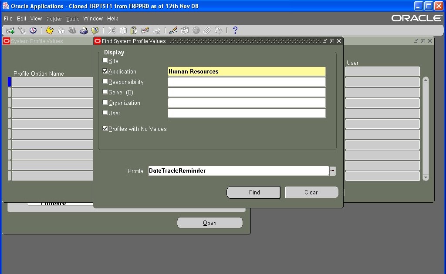Viewport: 446px width, 274px height.
Task: Click the Profile field with DateTrack:Reminder
Action: coord(239,170)
